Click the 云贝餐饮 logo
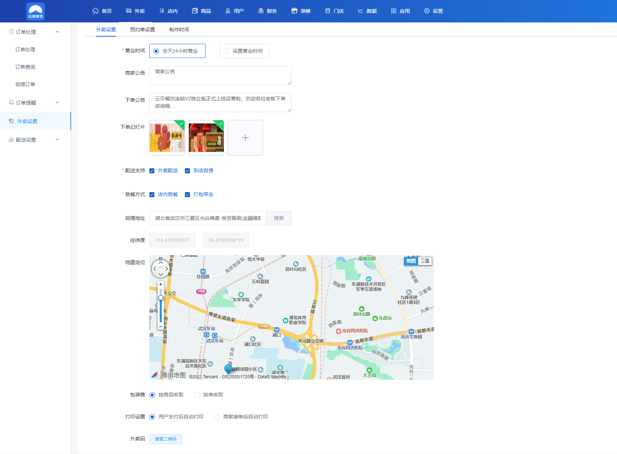The image size is (617, 454). pyautogui.click(x=36, y=11)
